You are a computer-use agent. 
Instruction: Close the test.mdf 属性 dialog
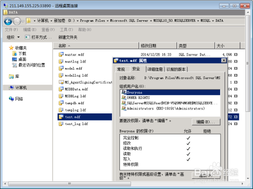click(224, 60)
